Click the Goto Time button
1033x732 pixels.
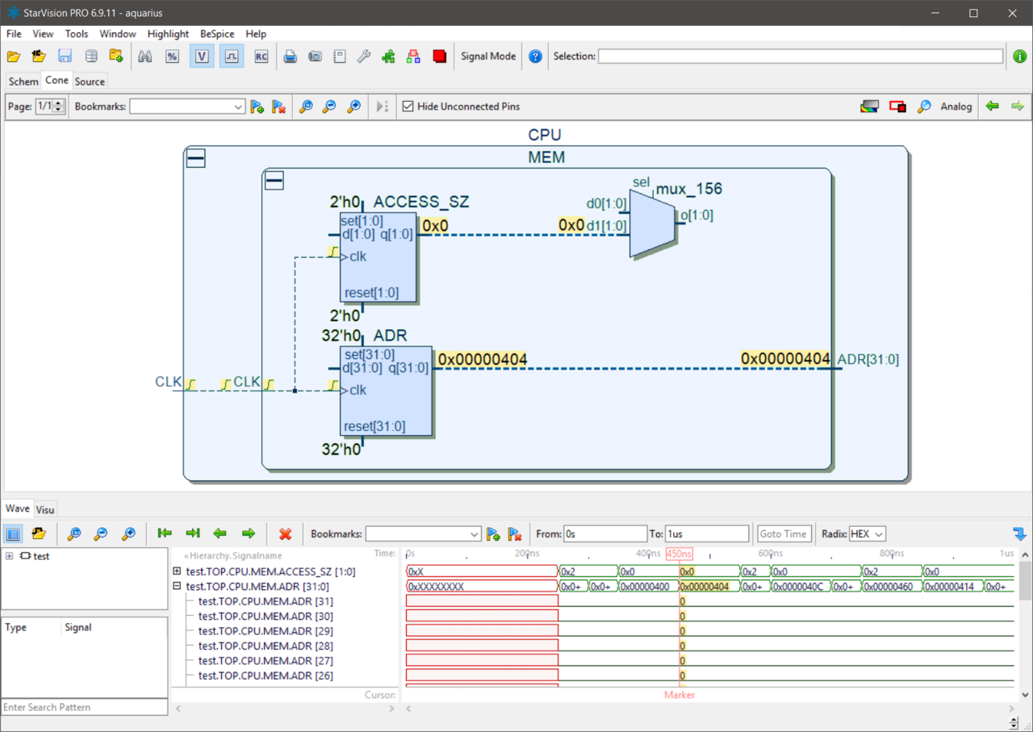pyautogui.click(x=783, y=533)
